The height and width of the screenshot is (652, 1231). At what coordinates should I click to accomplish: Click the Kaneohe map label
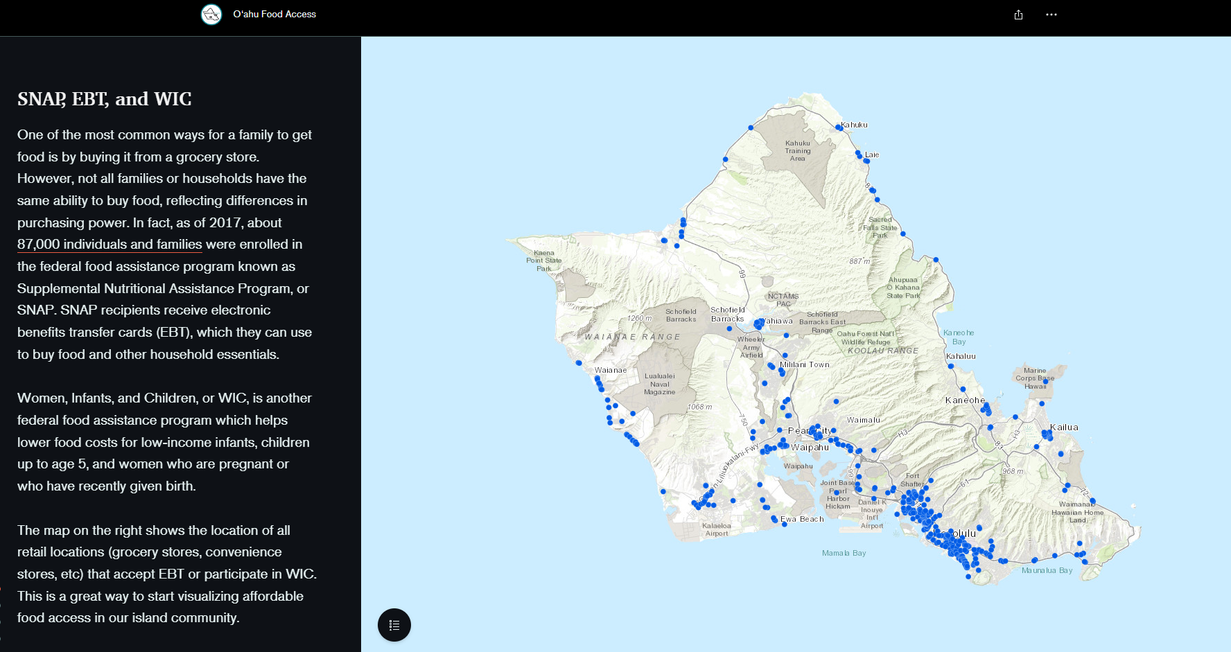(x=965, y=400)
